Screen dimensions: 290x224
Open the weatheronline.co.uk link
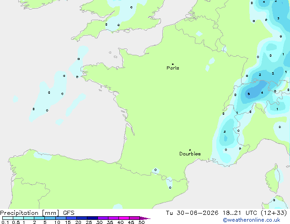tap(252, 220)
